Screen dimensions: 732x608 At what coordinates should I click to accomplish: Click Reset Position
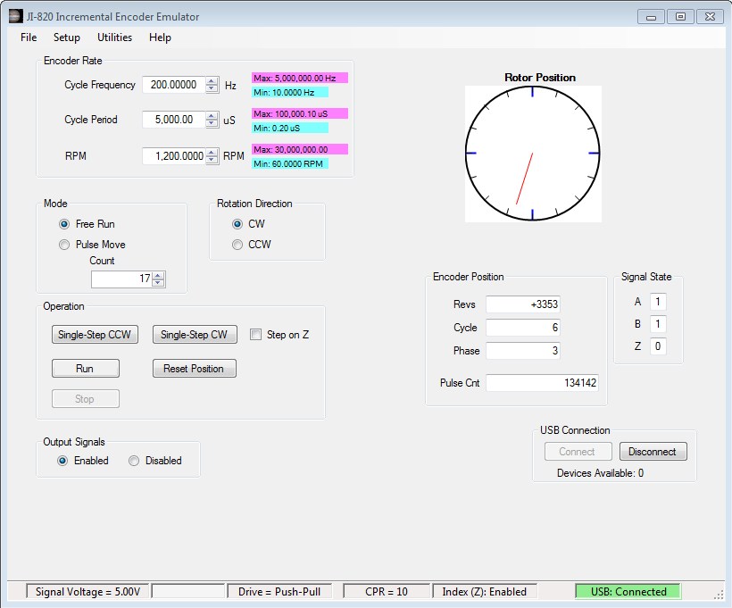coord(194,368)
